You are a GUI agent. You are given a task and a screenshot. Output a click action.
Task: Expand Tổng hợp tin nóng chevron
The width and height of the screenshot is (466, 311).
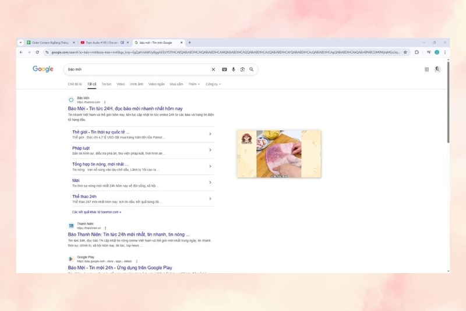pos(210,166)
